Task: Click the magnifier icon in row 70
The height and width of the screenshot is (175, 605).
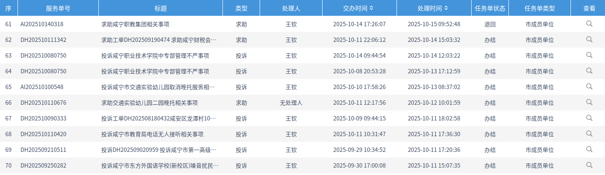Action: [589, 165]
